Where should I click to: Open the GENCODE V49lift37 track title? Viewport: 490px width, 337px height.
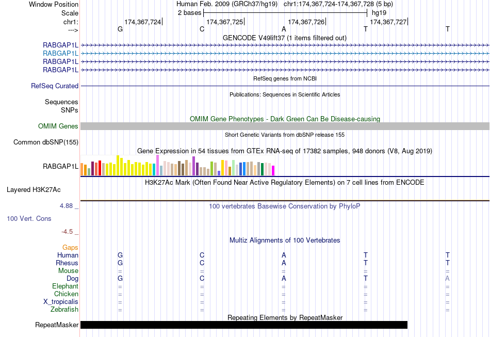[284, 38]
